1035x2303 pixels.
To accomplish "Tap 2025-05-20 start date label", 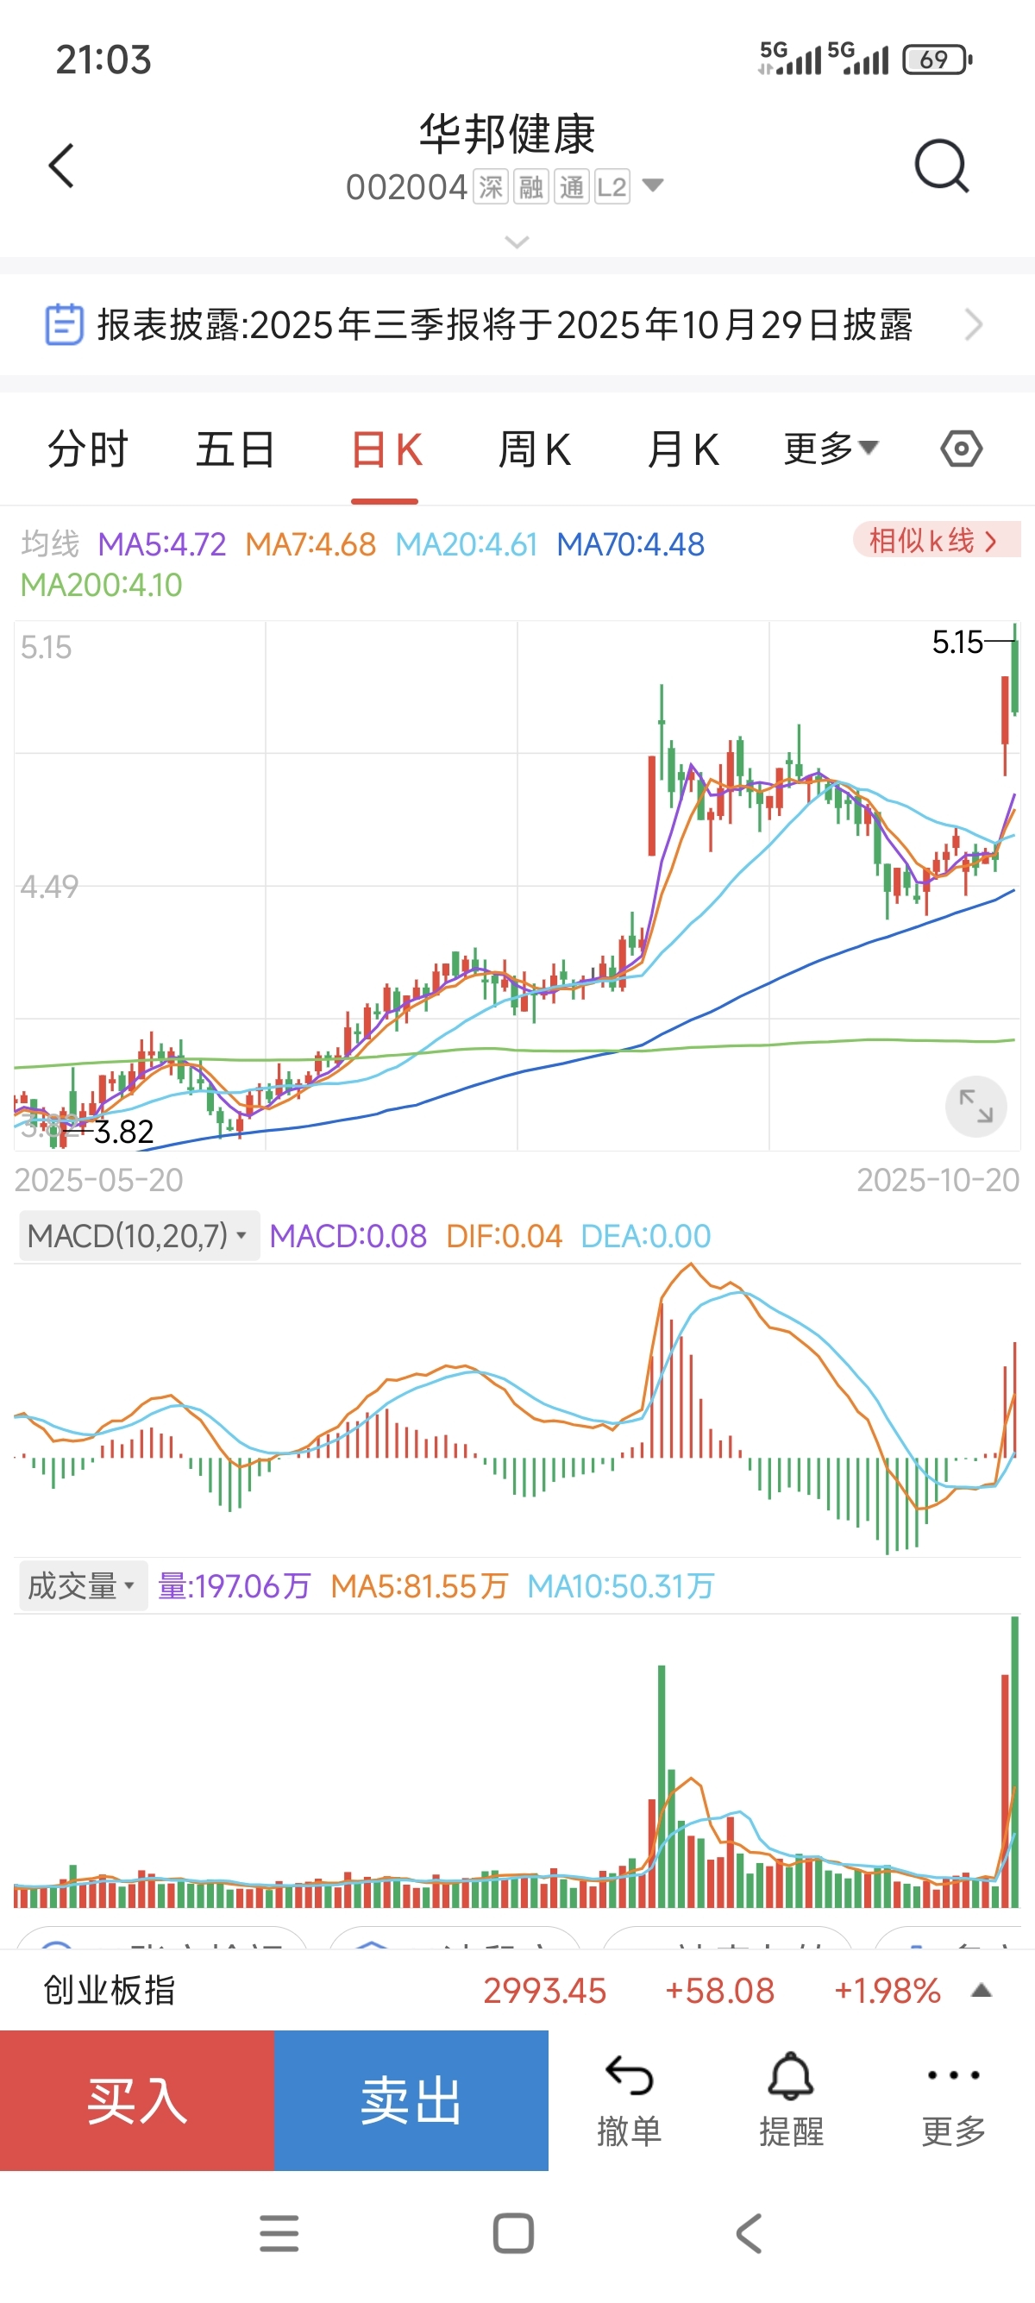I will pyautogui.click(x=98, y=1180).
